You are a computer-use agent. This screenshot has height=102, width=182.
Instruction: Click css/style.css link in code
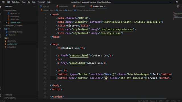(110, 33)
